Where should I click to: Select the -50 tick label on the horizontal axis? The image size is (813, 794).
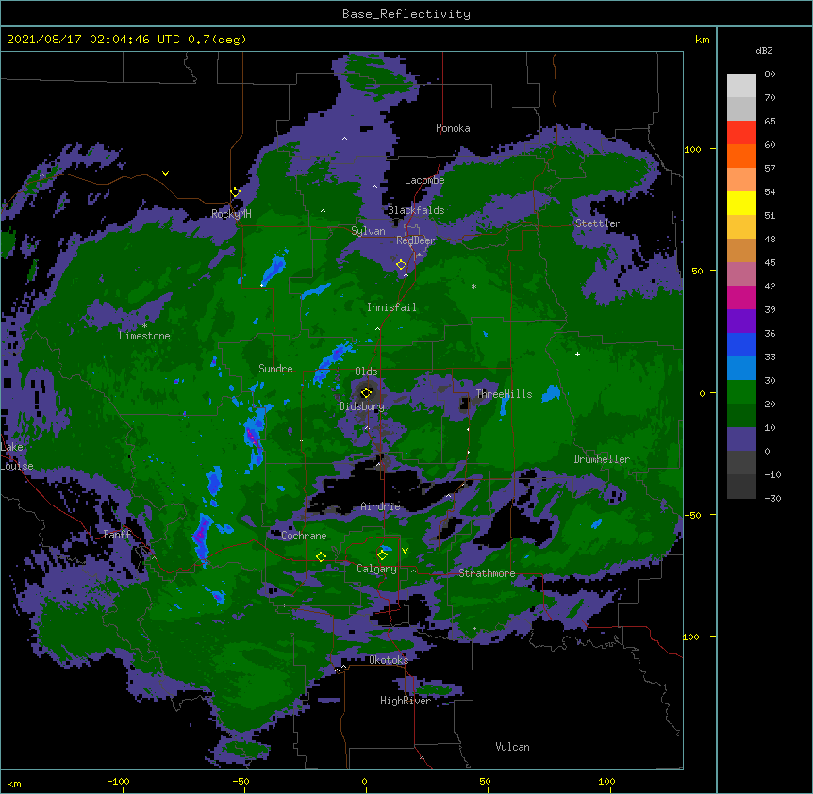click(241, 781)
